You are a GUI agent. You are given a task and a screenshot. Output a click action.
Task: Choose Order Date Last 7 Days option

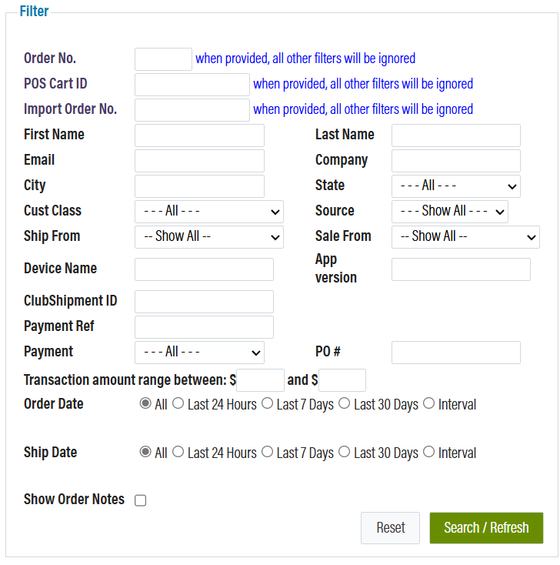(267, 403)
